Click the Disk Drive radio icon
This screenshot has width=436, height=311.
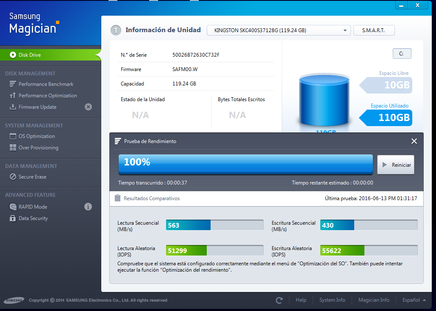coord(13,55)
